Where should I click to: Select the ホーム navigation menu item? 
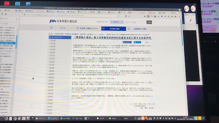click(63, 28)
